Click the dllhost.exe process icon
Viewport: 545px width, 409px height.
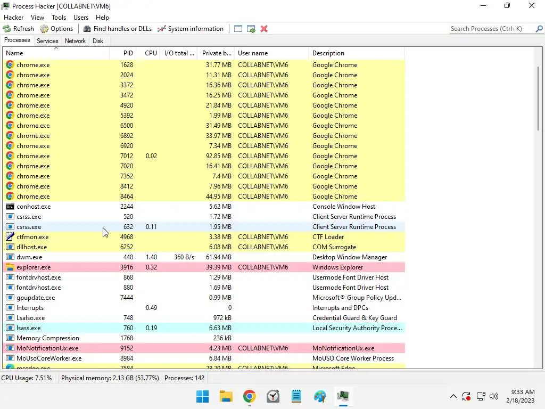[10, 247]
